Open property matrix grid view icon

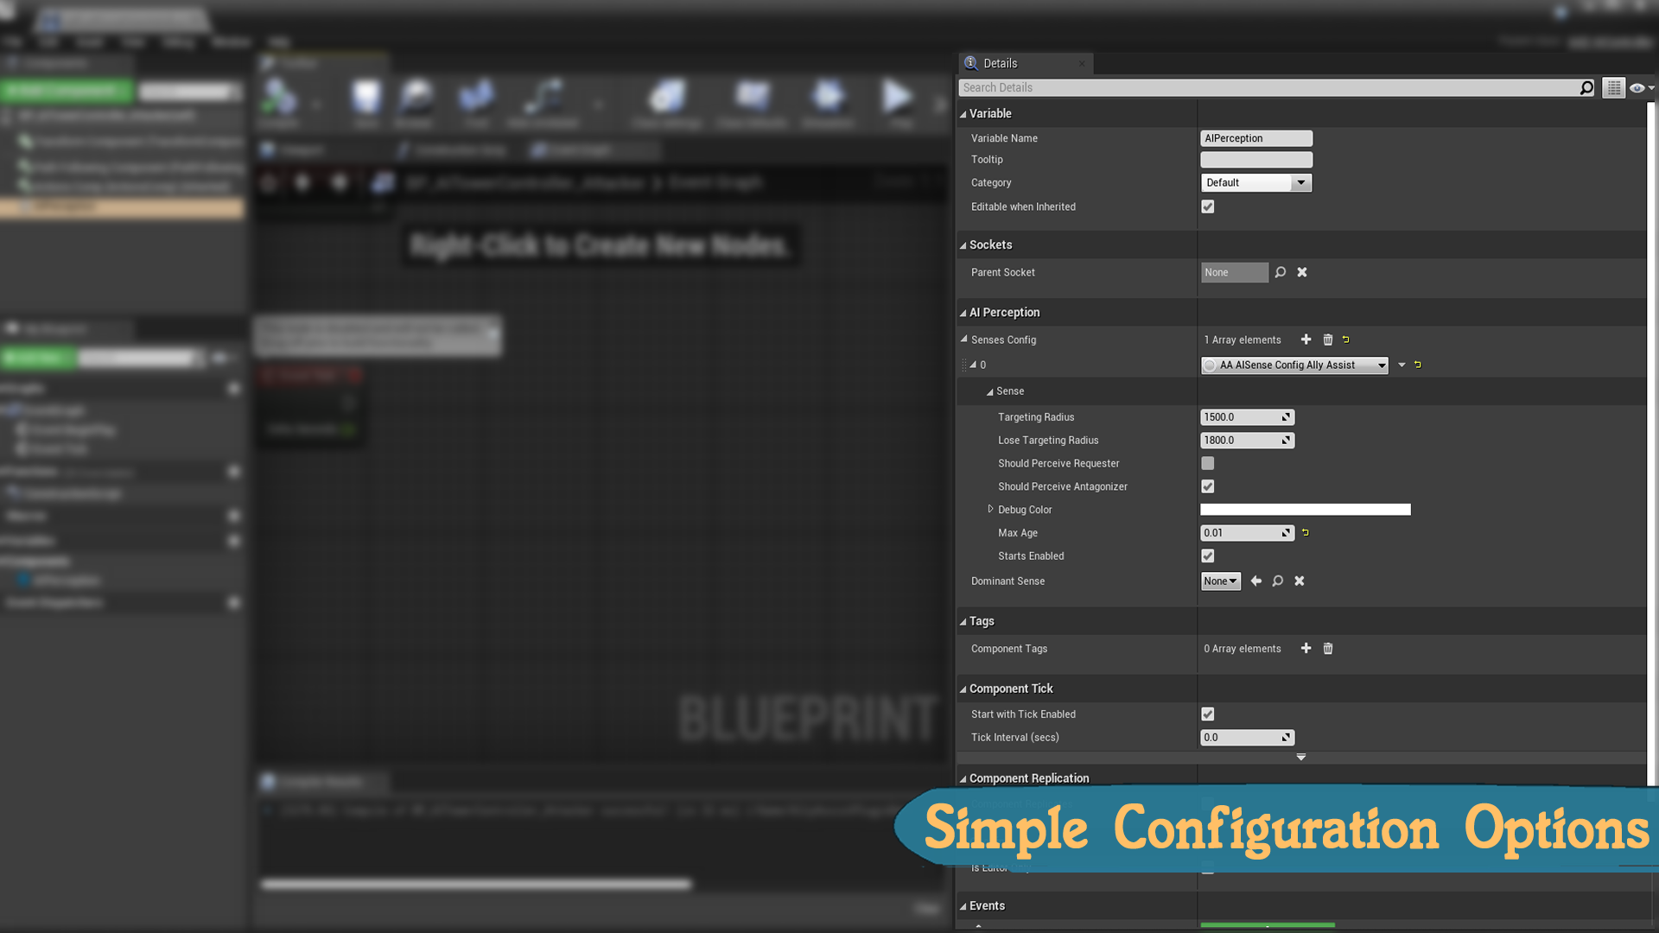(x=1613, y=88)
